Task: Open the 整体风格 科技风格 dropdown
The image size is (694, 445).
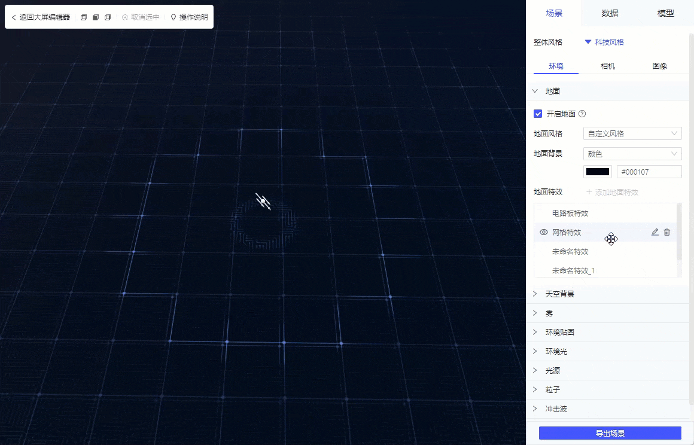Action: [604, 42]
